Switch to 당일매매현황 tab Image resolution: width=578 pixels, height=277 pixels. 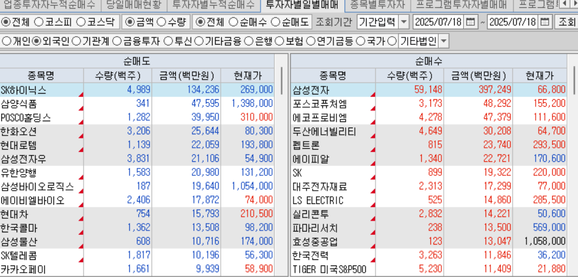tap(133, 5)
